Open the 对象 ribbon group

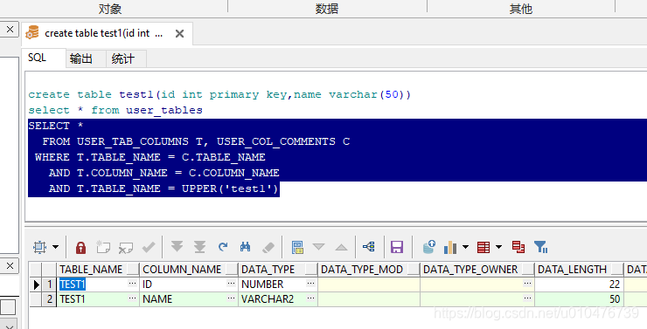pos(110,9)
